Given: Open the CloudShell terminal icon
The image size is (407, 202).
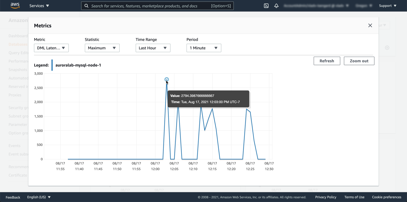Looking at the screenshot, I should (266, 6).
